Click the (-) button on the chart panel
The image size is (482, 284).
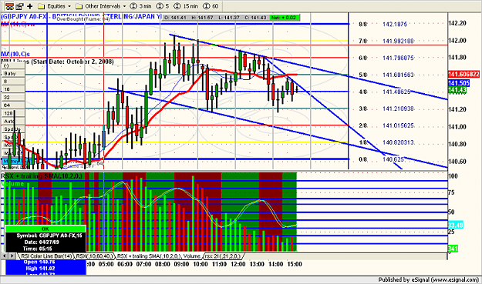tap(13, 65)
